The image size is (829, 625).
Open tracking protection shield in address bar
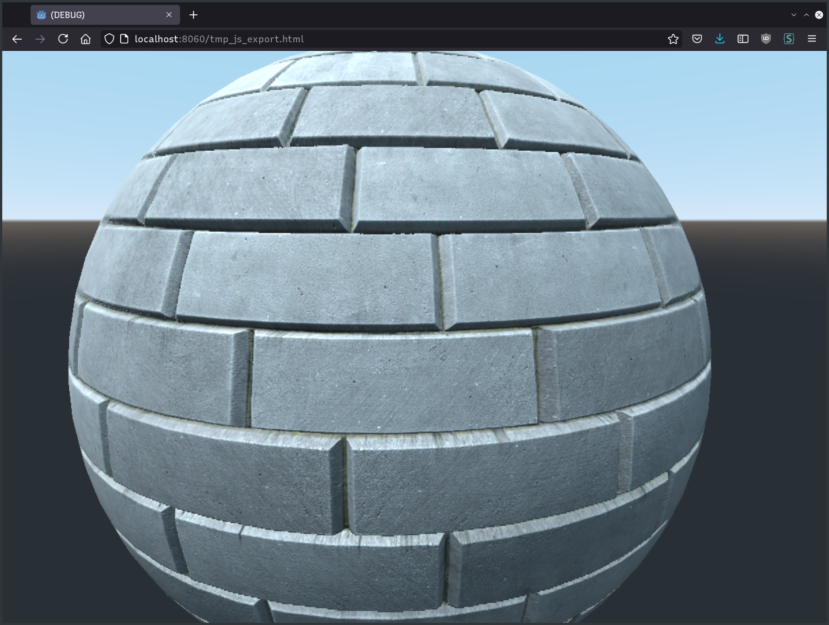[109, 39]
